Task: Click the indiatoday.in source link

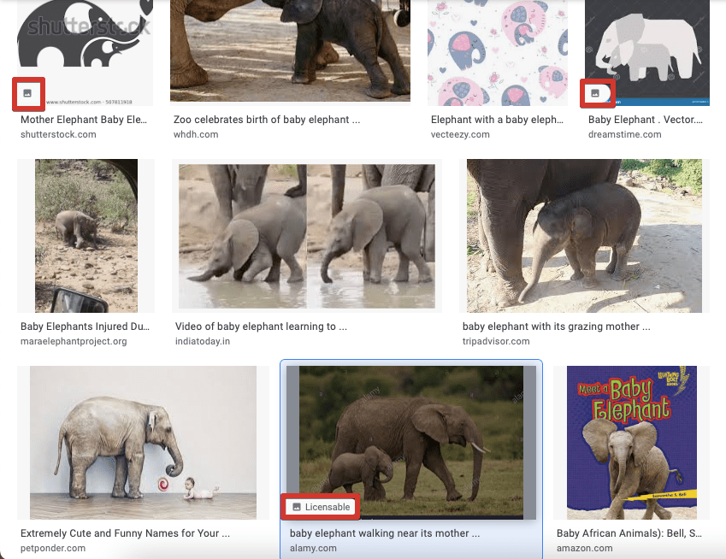Action: click(x=203, y=341)
